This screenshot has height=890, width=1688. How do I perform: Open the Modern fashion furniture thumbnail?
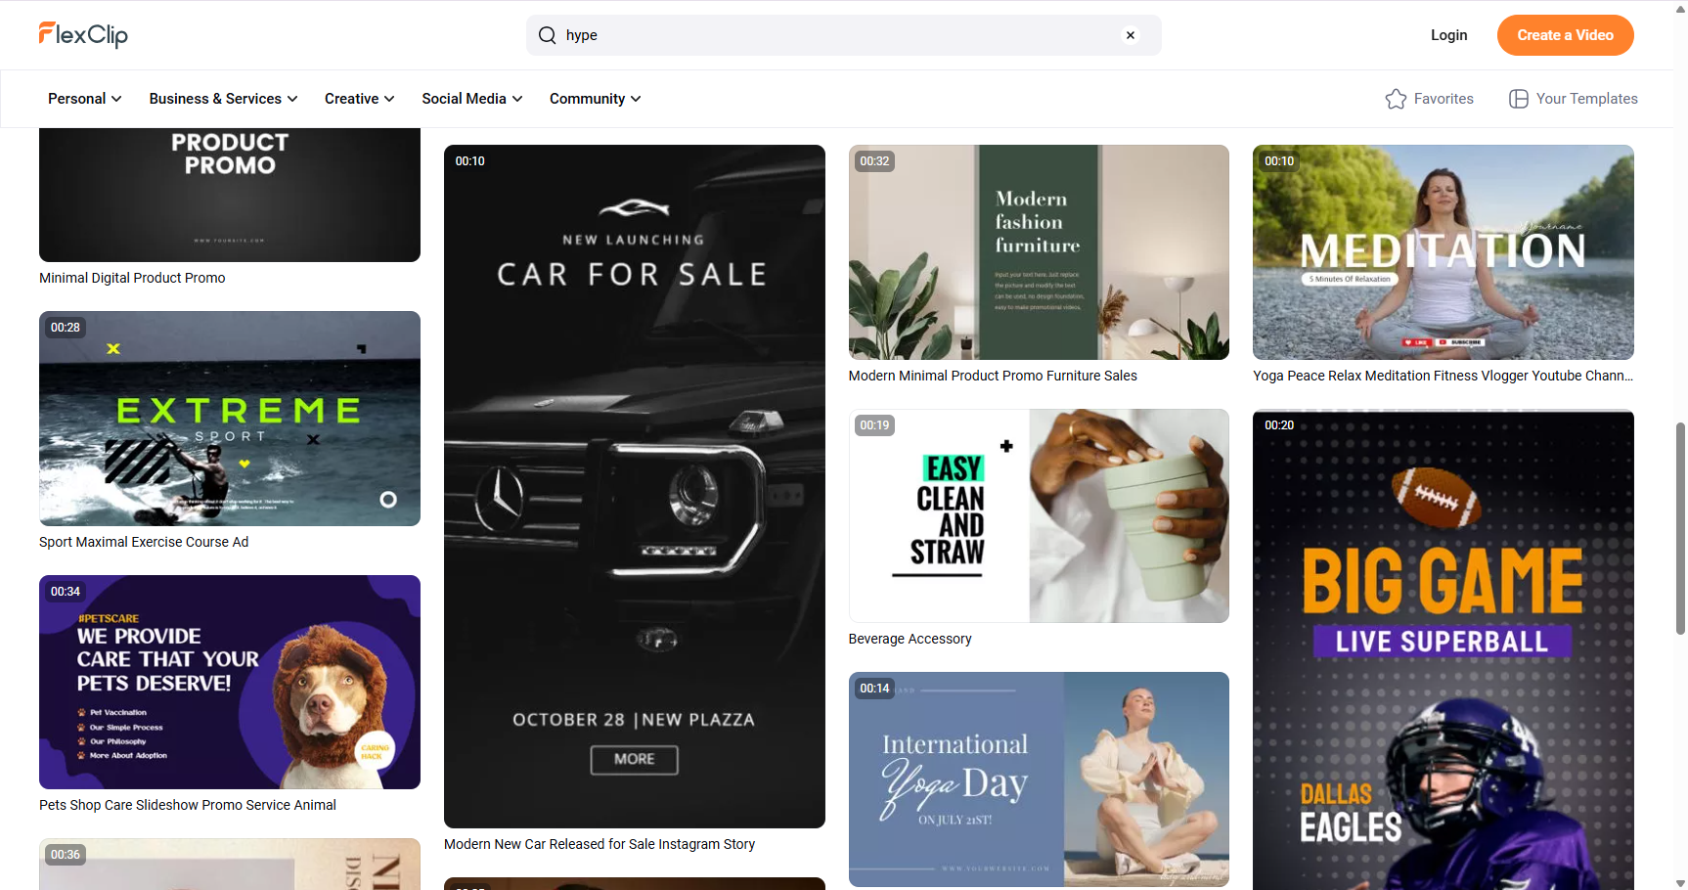point(1039,252)
